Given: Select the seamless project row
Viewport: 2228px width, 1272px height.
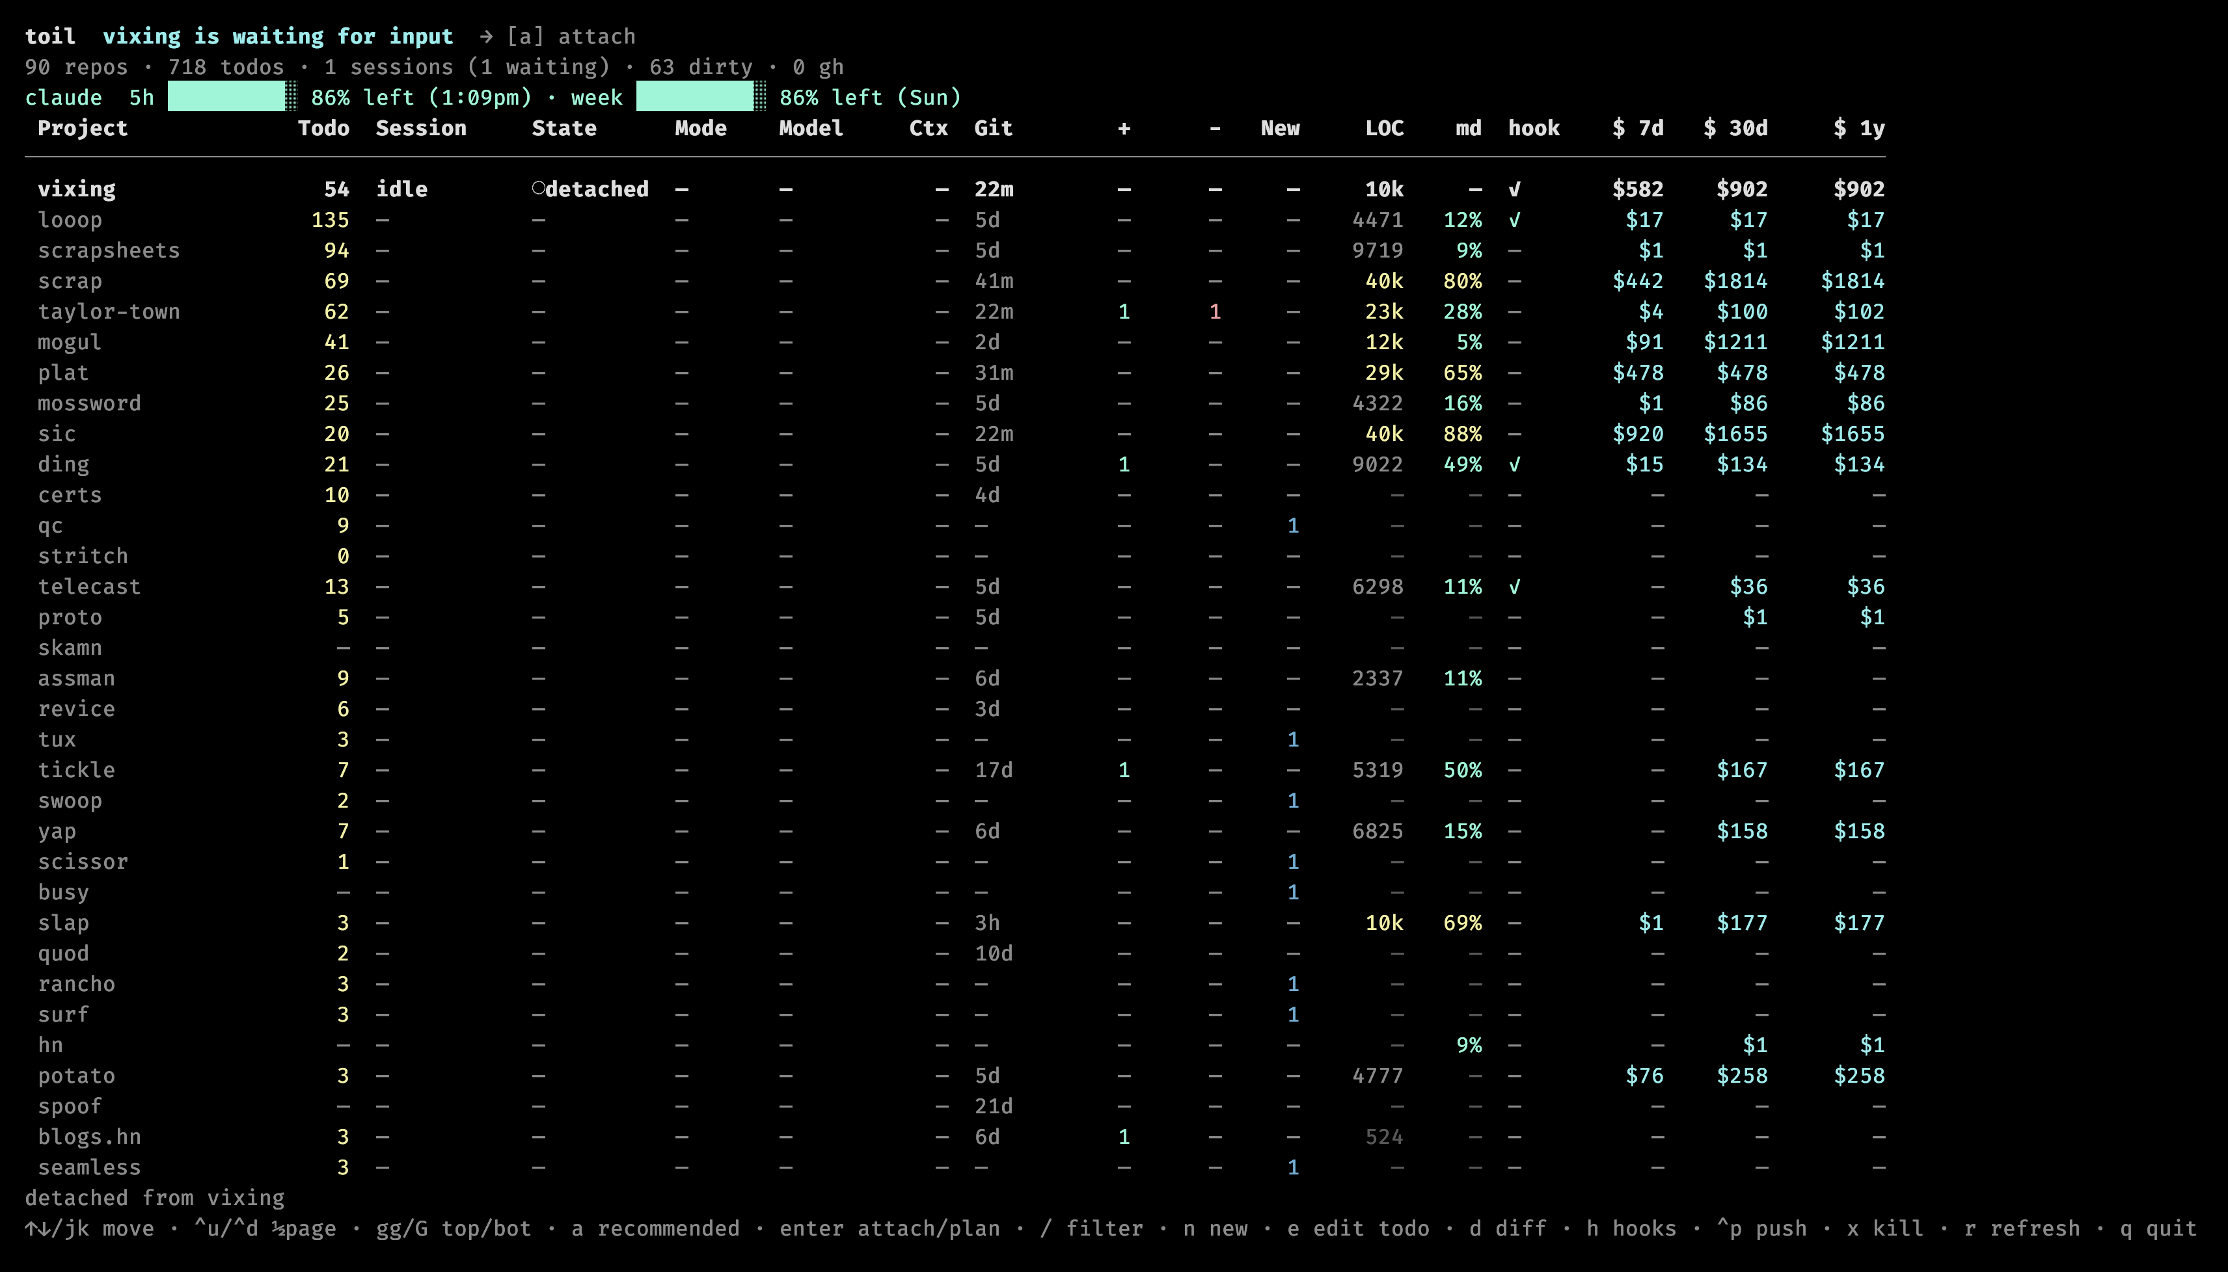Looking at the screenshot, I should pyautogui.click(x=955, y=1168).
